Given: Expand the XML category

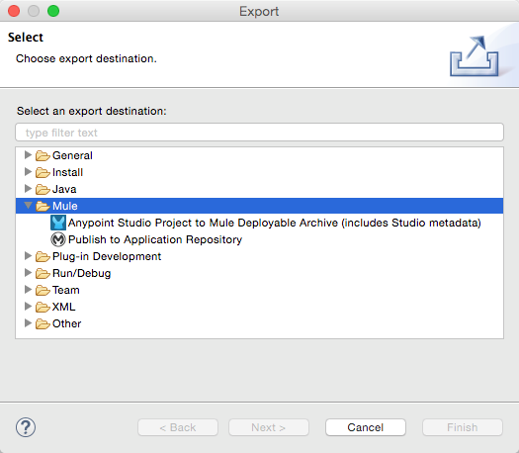Looking at the screenshot, I should [x=28, y=307].
